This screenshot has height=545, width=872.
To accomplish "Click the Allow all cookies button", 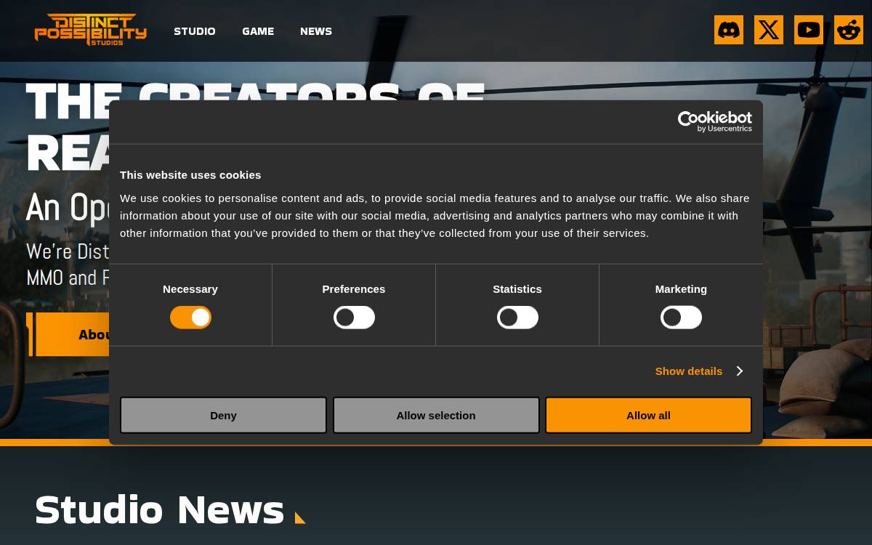I will pyautogui.click(x=648, y=415).
